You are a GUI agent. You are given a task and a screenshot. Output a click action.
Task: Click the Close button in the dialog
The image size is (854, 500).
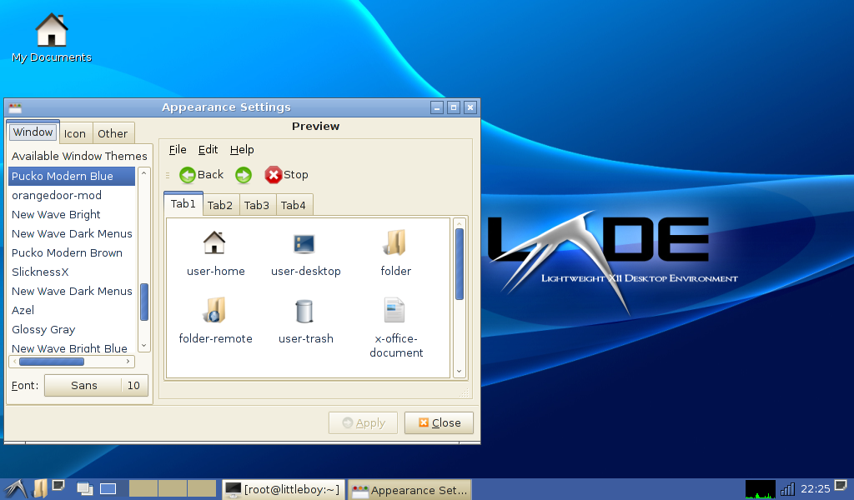439,423
